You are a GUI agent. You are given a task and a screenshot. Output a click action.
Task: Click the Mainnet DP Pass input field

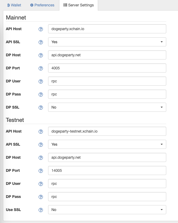(107, 94)
